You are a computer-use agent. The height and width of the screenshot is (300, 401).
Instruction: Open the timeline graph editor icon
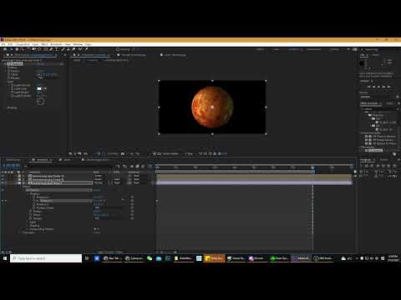[150, 166]
